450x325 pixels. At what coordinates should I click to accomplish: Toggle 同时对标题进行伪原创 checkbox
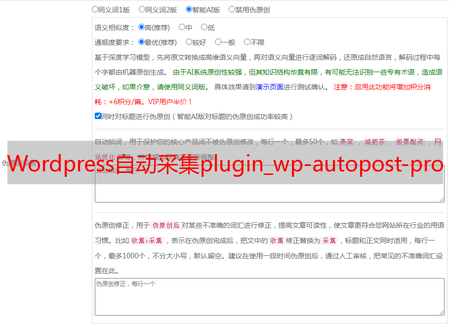pyautogui.click(x=98, y=116)
